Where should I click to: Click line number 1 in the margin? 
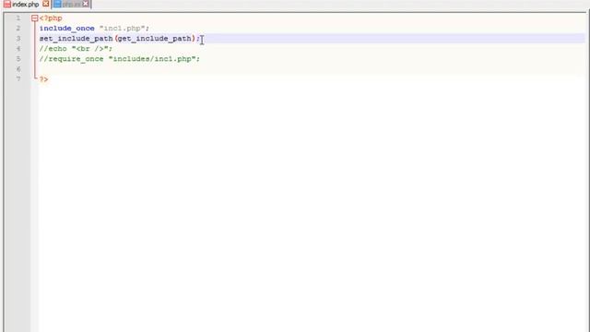pyautogui.click(x=18, y=18)
